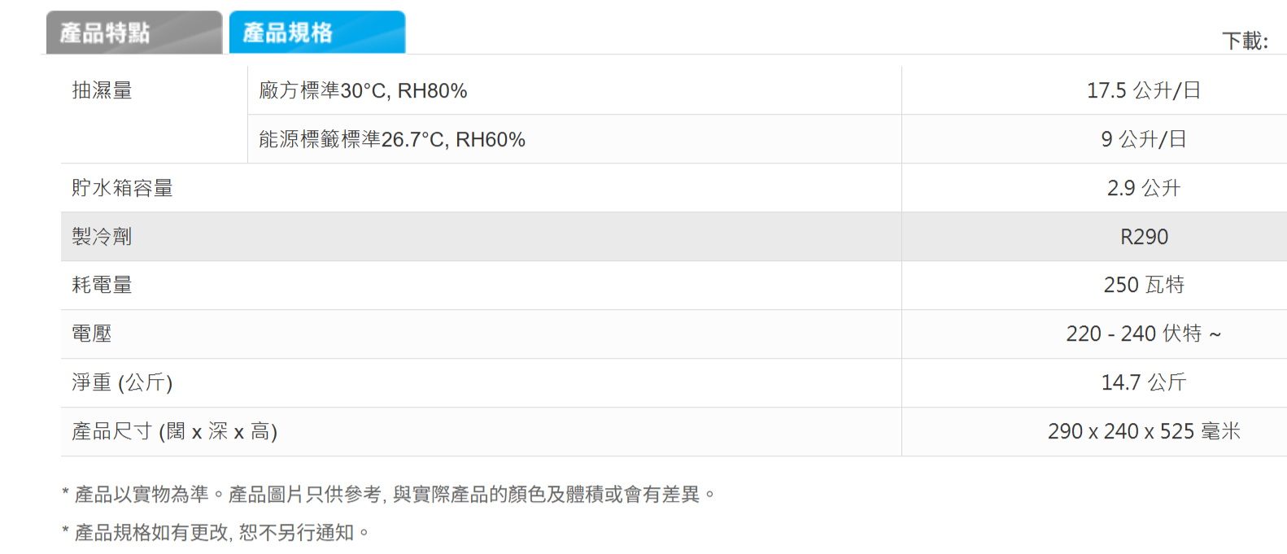
Task: Click the 耗電量 row label
Action: pyautogui.click(x=102, y=285)
